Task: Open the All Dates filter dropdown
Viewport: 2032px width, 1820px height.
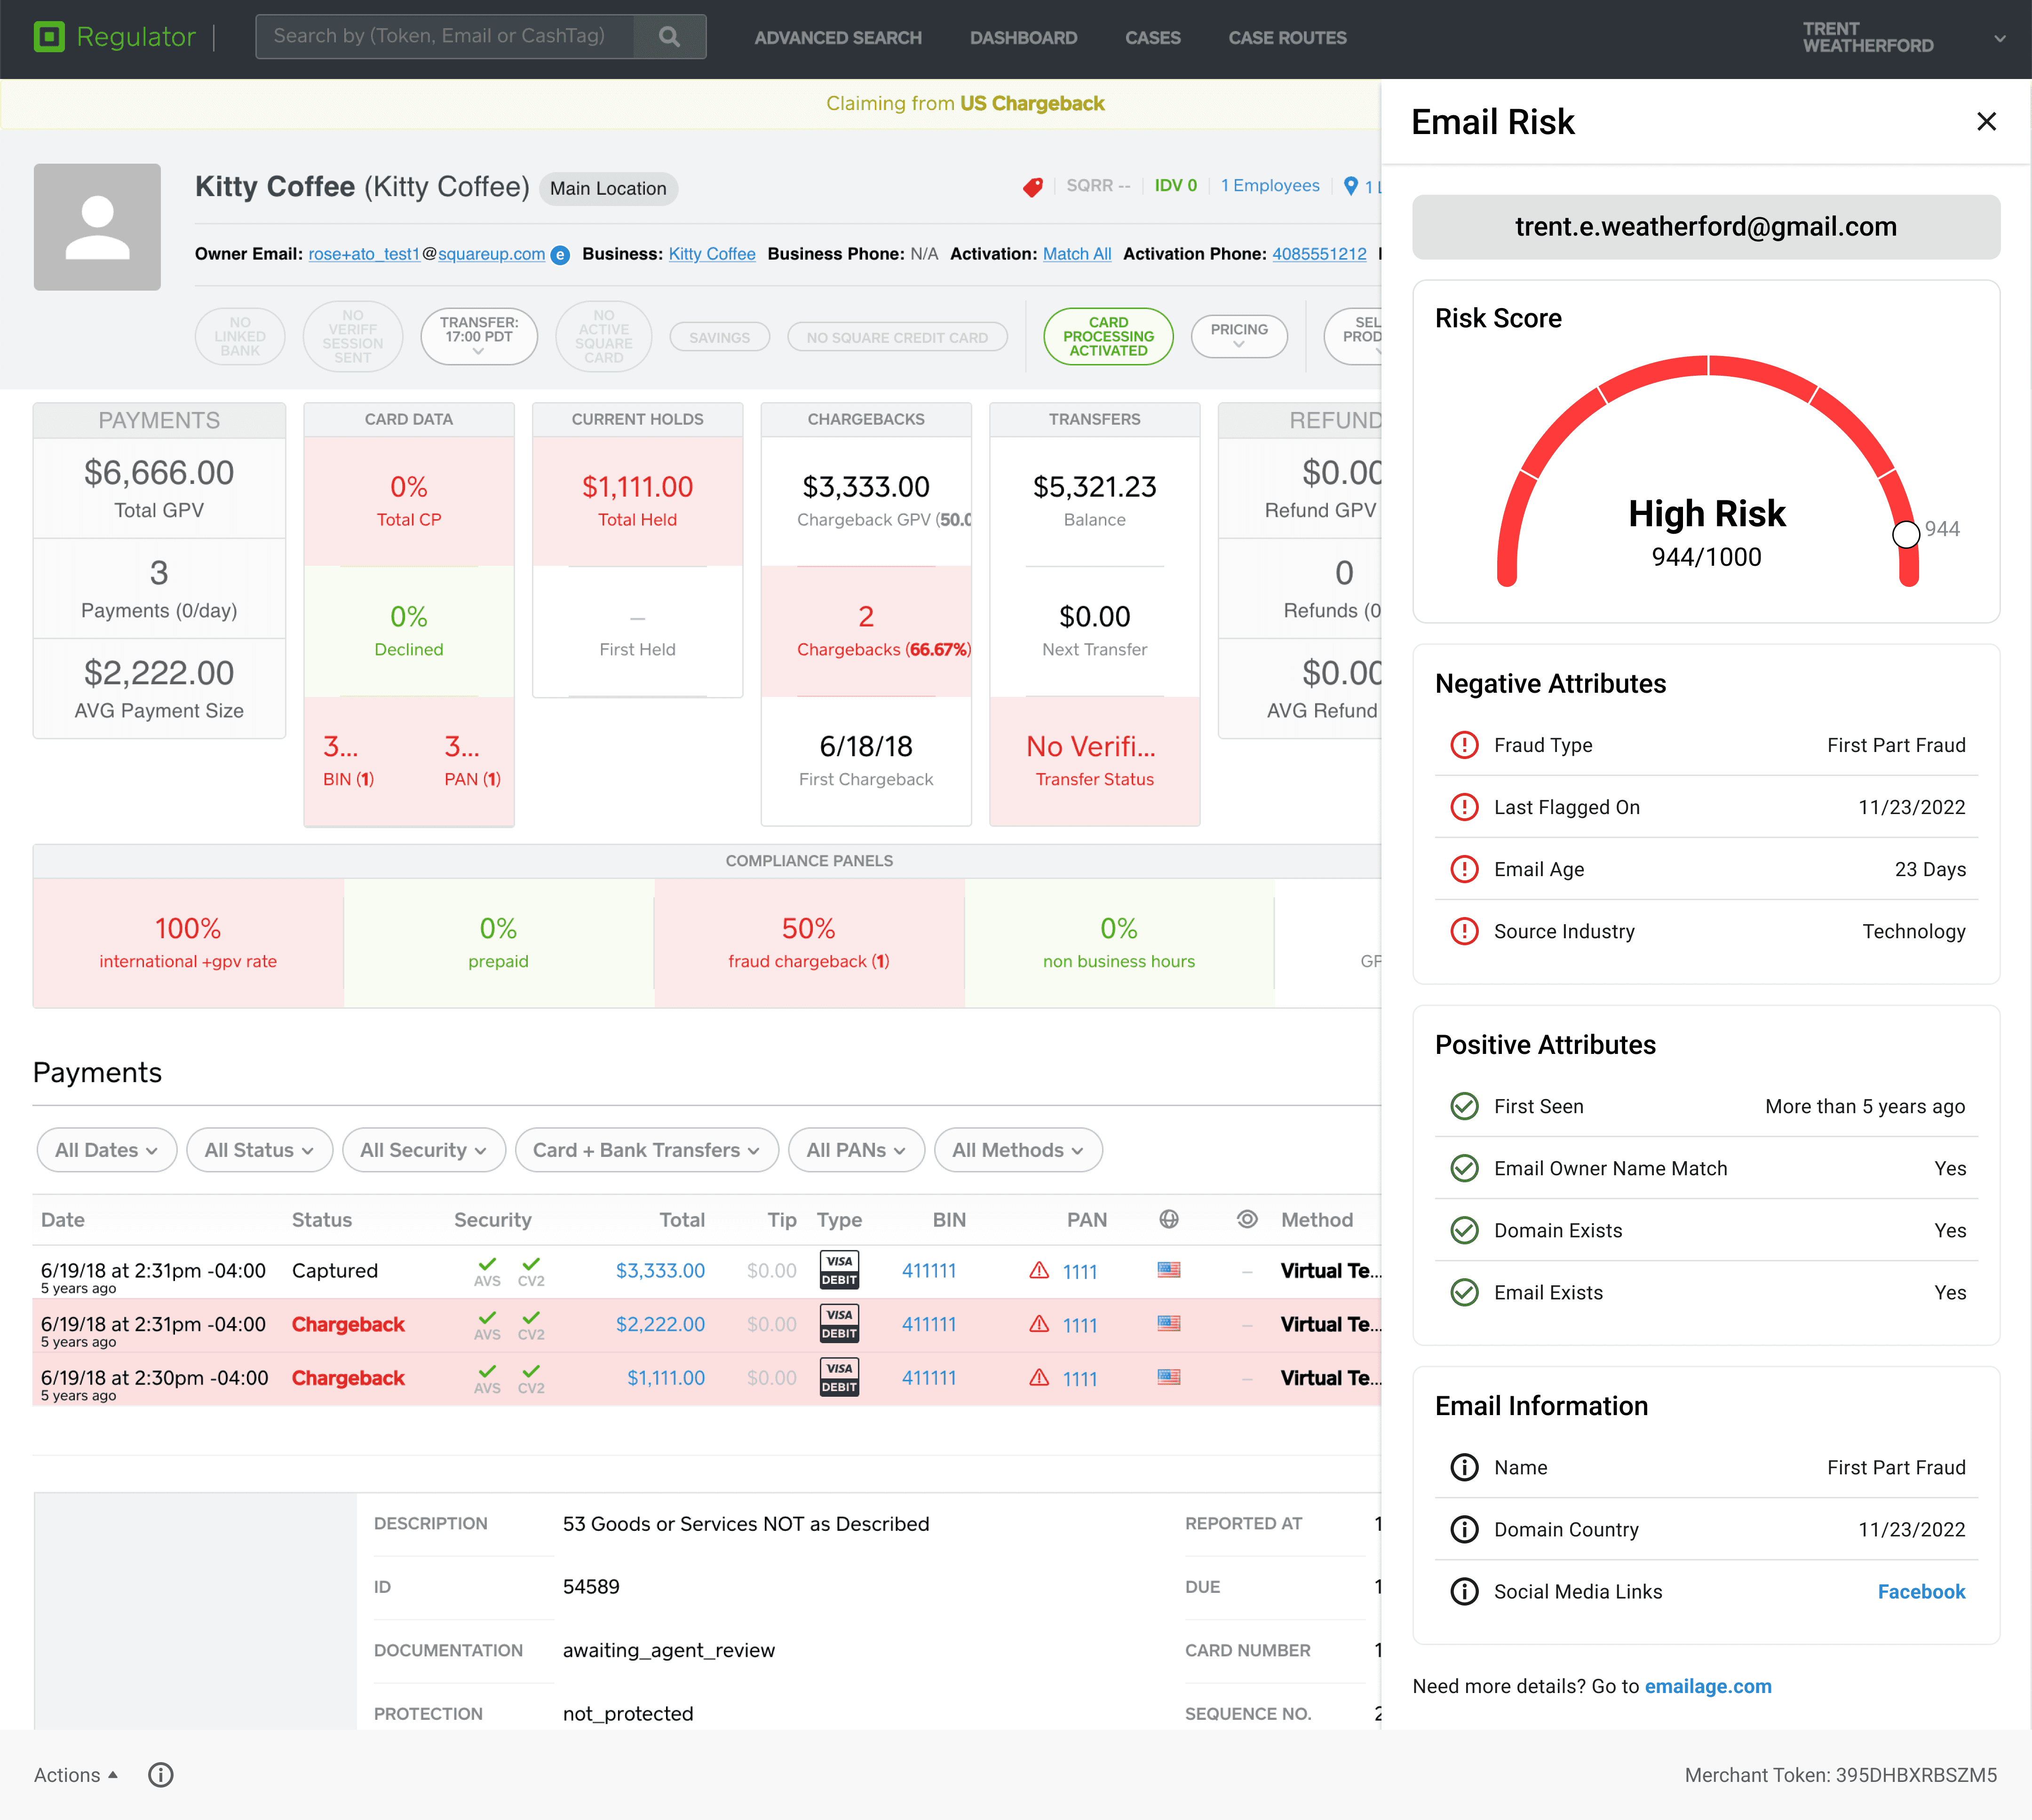Action: tap(106, 1150)
